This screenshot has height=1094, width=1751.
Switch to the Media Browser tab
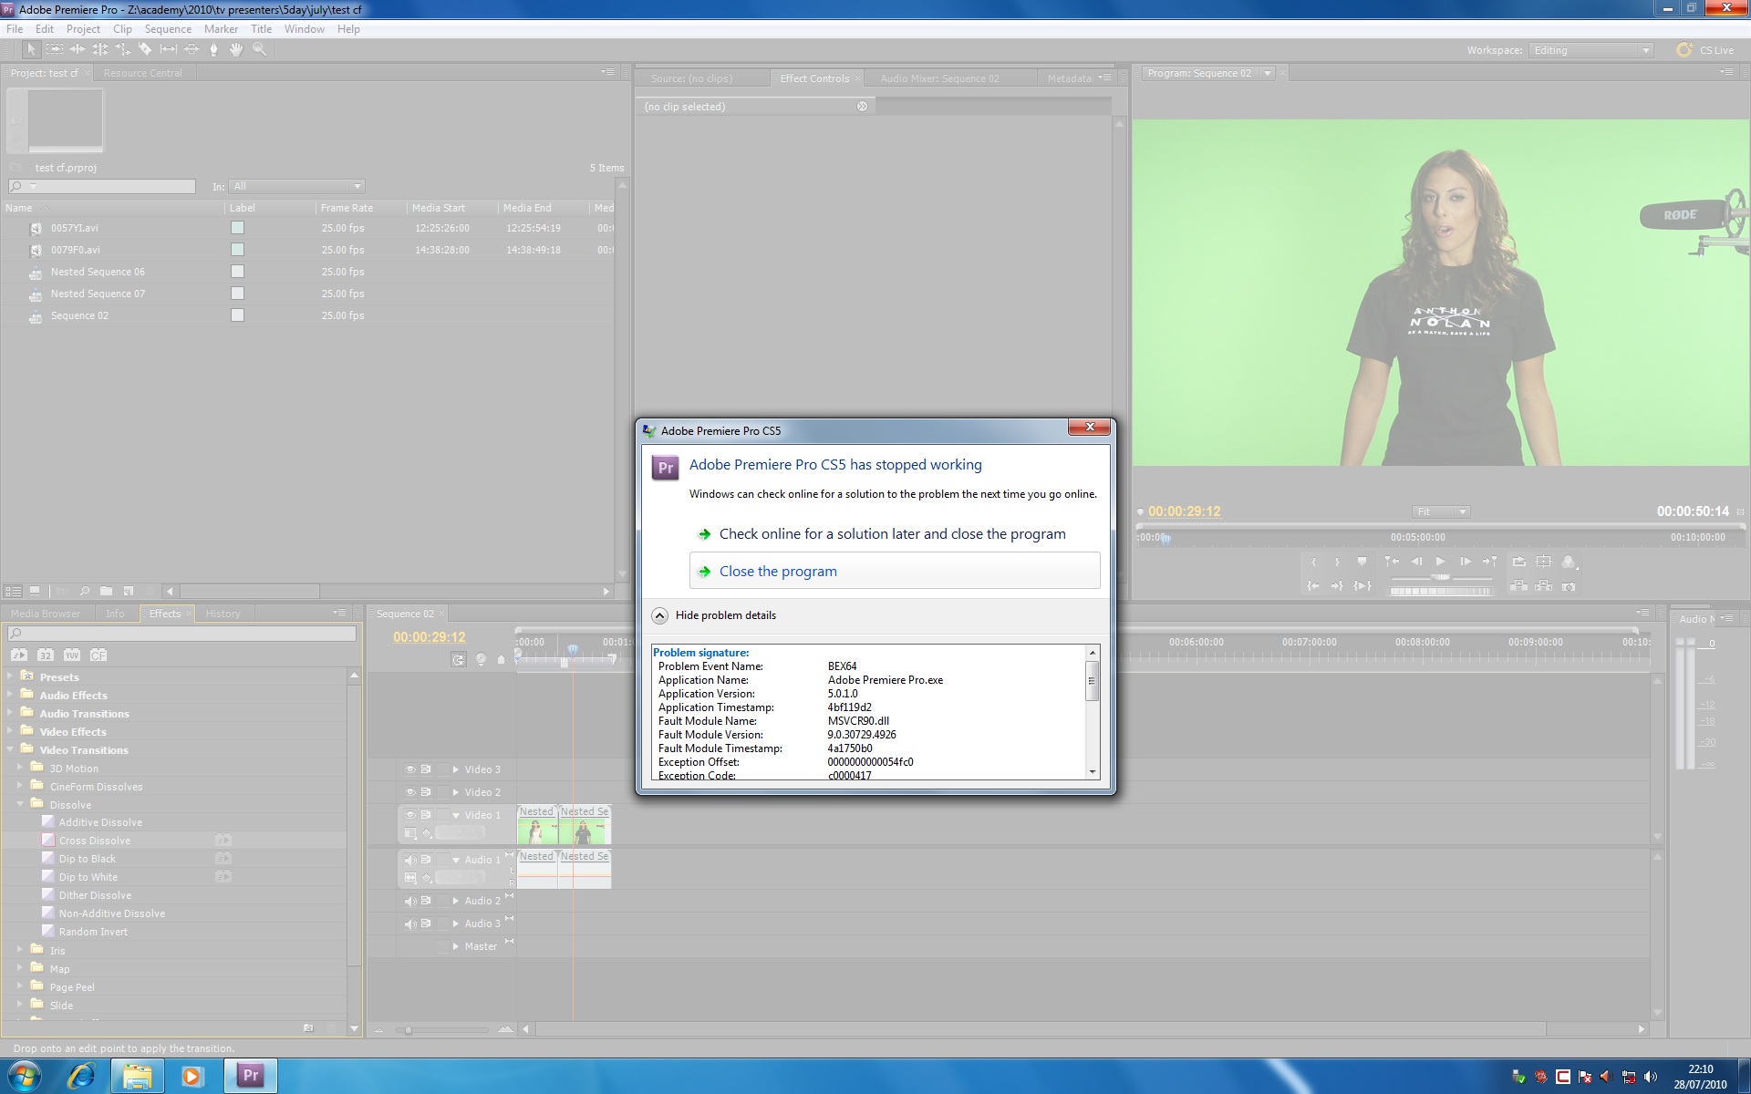(46, 614)
